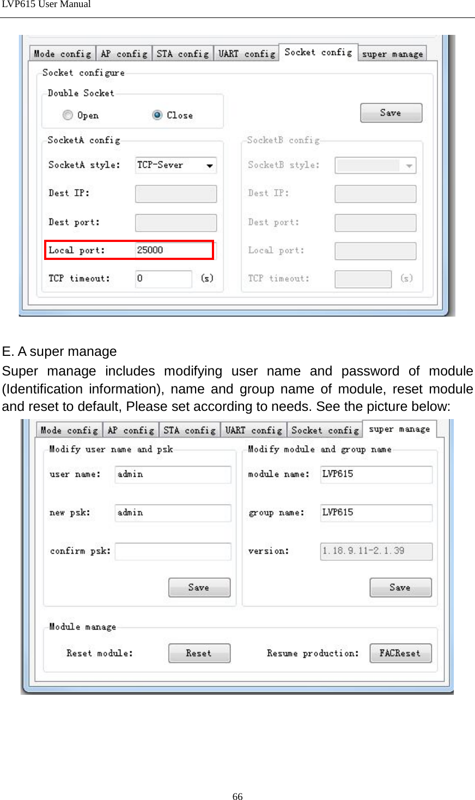Open AP config tab in lower dialog

click(x=131, y=430)
